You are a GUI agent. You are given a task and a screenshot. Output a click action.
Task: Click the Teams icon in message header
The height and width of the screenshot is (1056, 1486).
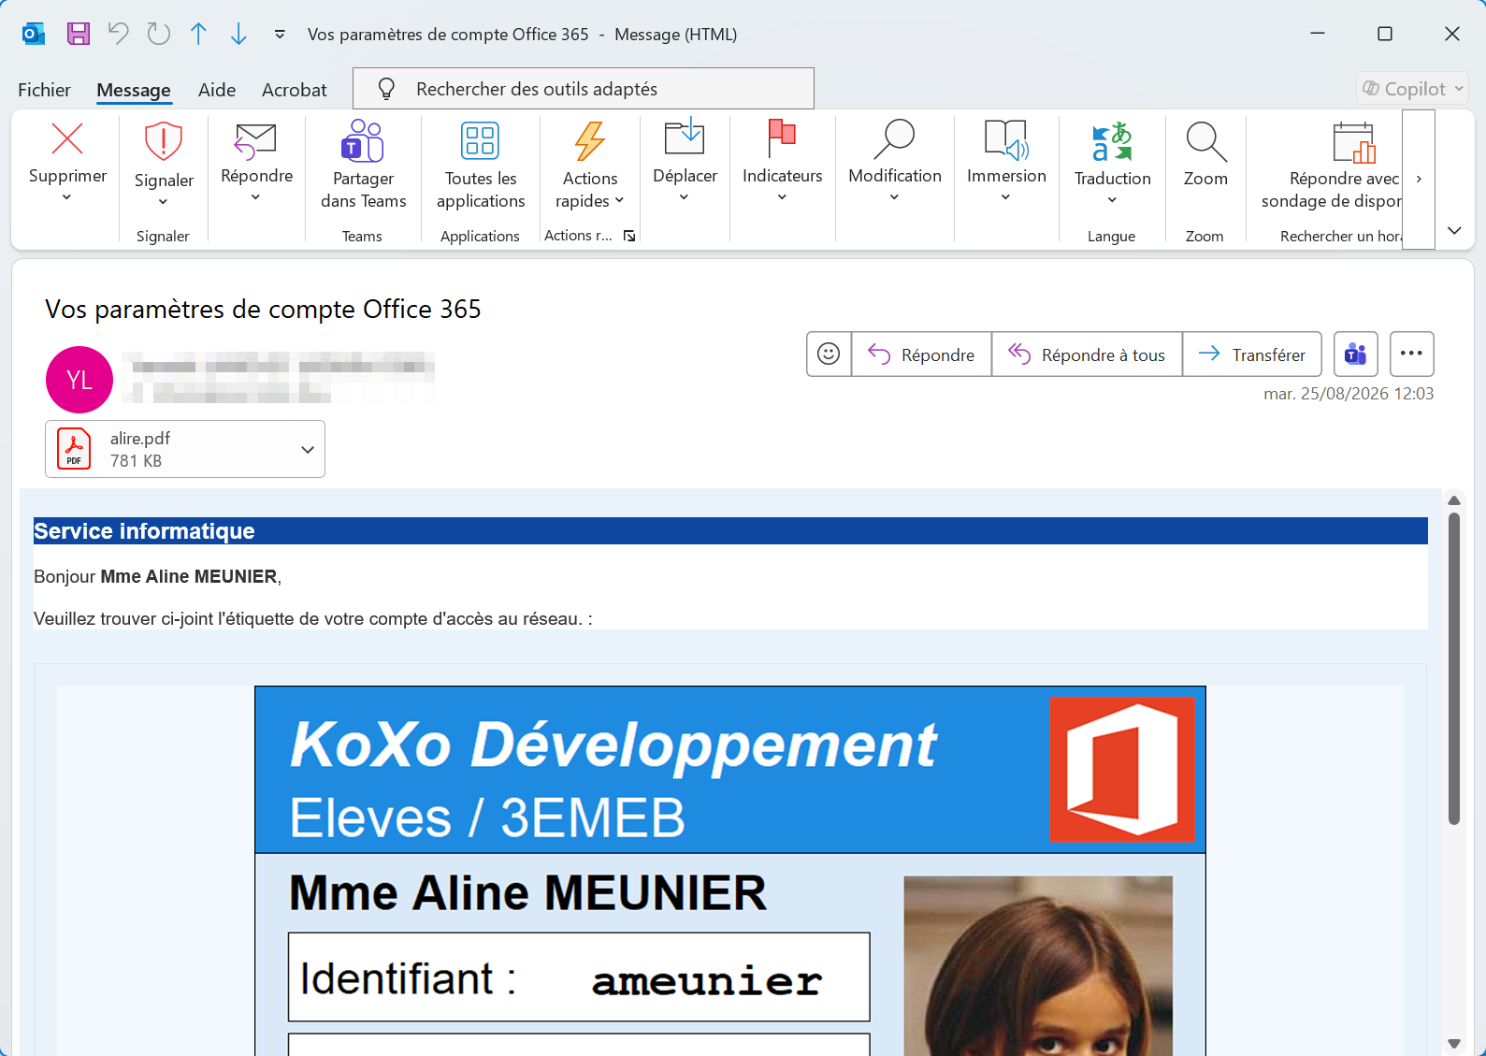pos(1355,354)
